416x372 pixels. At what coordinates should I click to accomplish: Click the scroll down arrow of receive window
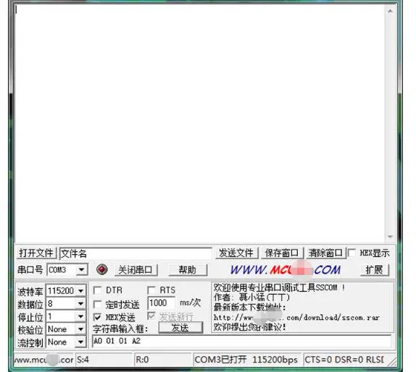coord(390,237)
